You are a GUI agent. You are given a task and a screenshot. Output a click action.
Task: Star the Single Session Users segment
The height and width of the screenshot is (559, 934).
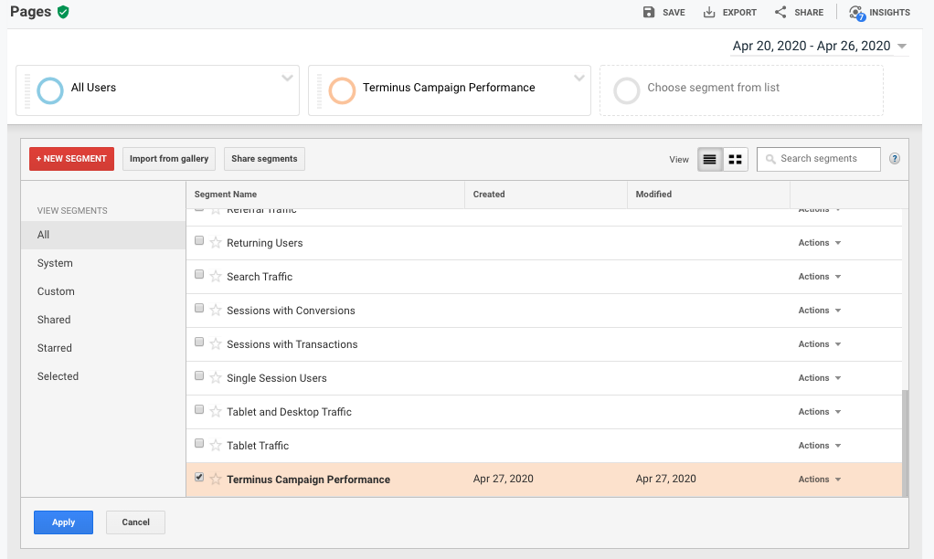216,378
